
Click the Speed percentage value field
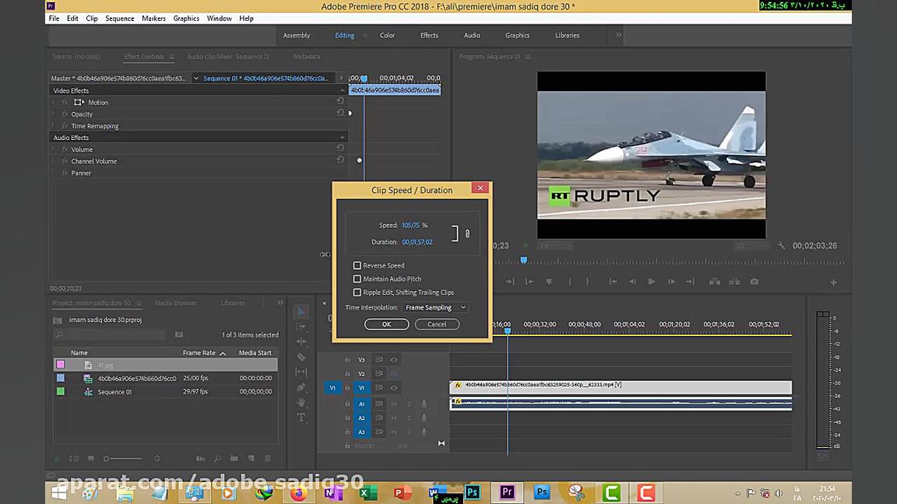coord(410,226)
